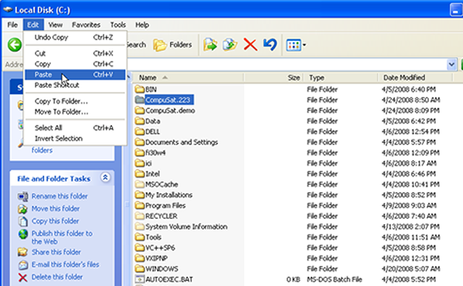Viewport: 463px width, 286px height.
Task: Select My Installations folder icon
Action: pyautogui.click(x=140, y=195)
